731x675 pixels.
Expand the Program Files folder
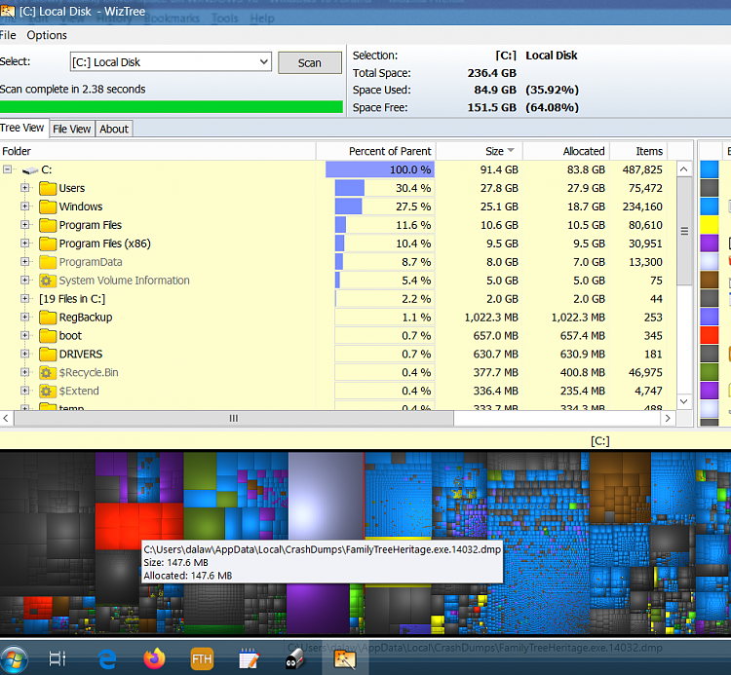(25, 225)
